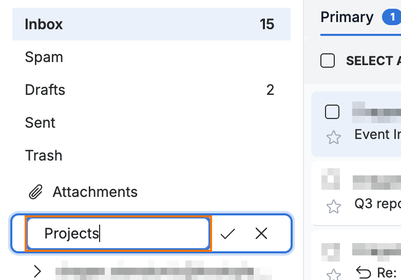
Task: Open the Spam folder
Action: point(151,57)
